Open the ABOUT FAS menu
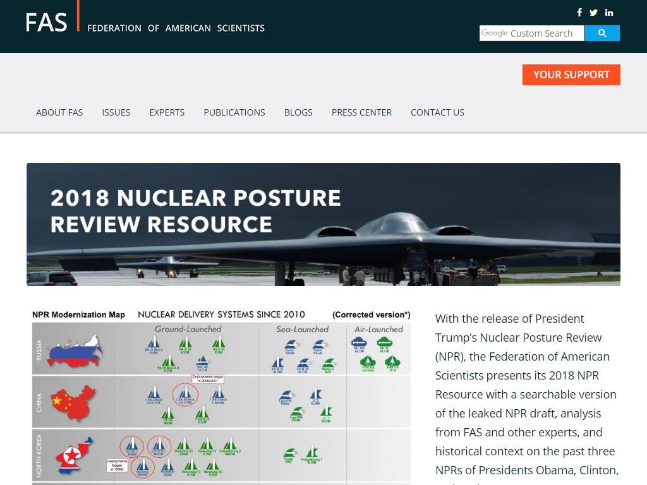The image size is (647, 485). [x=59, y=112]
